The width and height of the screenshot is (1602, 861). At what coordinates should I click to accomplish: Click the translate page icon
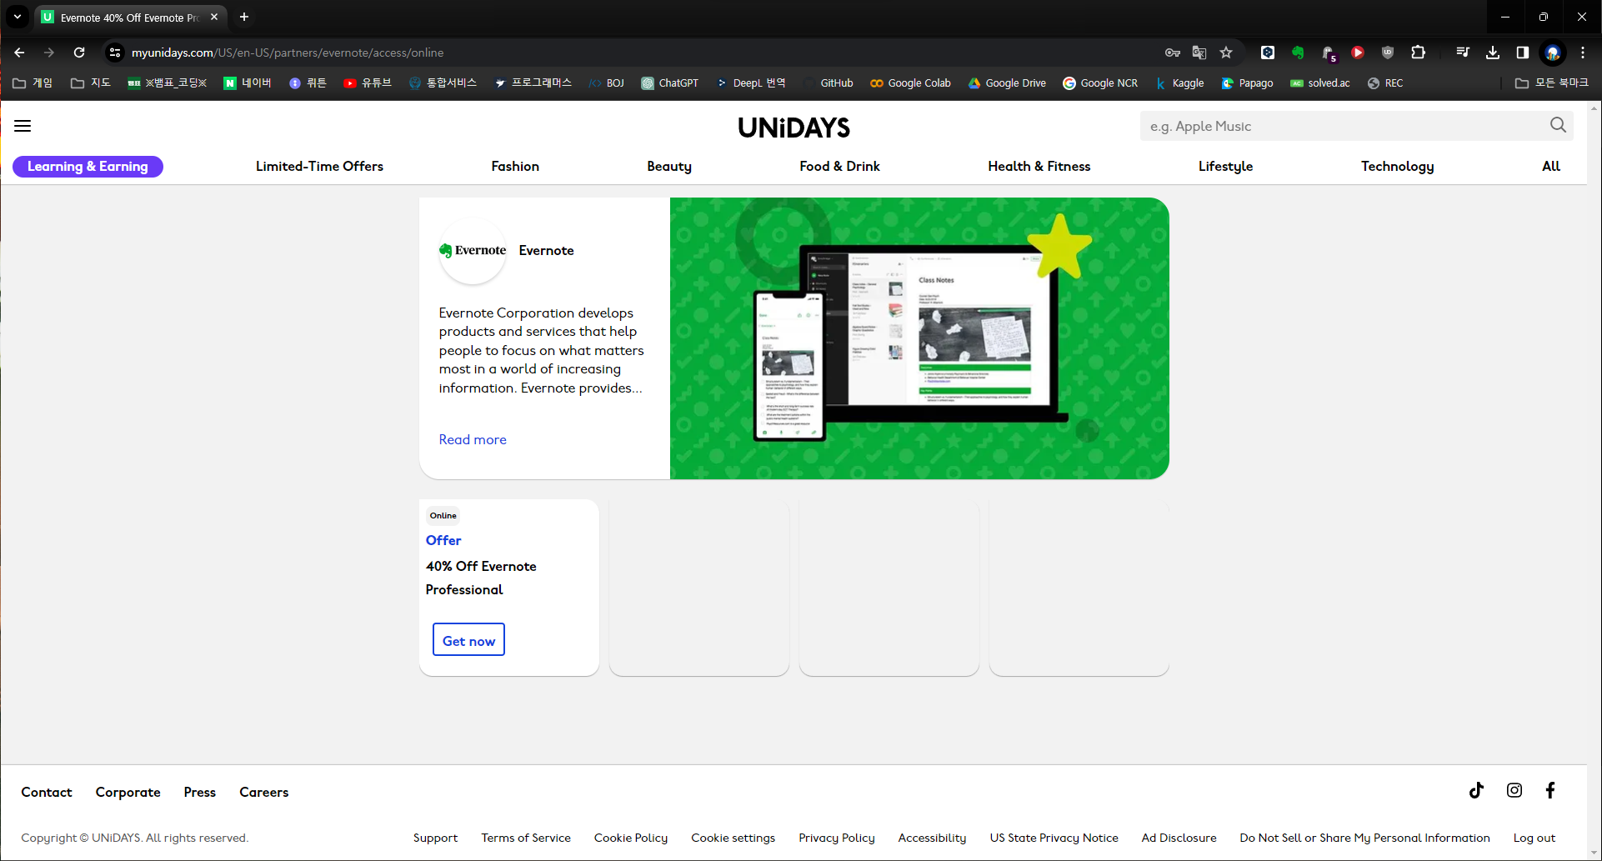pyautogui.click(x=1199, y=53)
